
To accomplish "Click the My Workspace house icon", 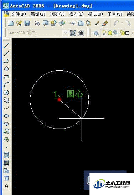I will 81,33.
